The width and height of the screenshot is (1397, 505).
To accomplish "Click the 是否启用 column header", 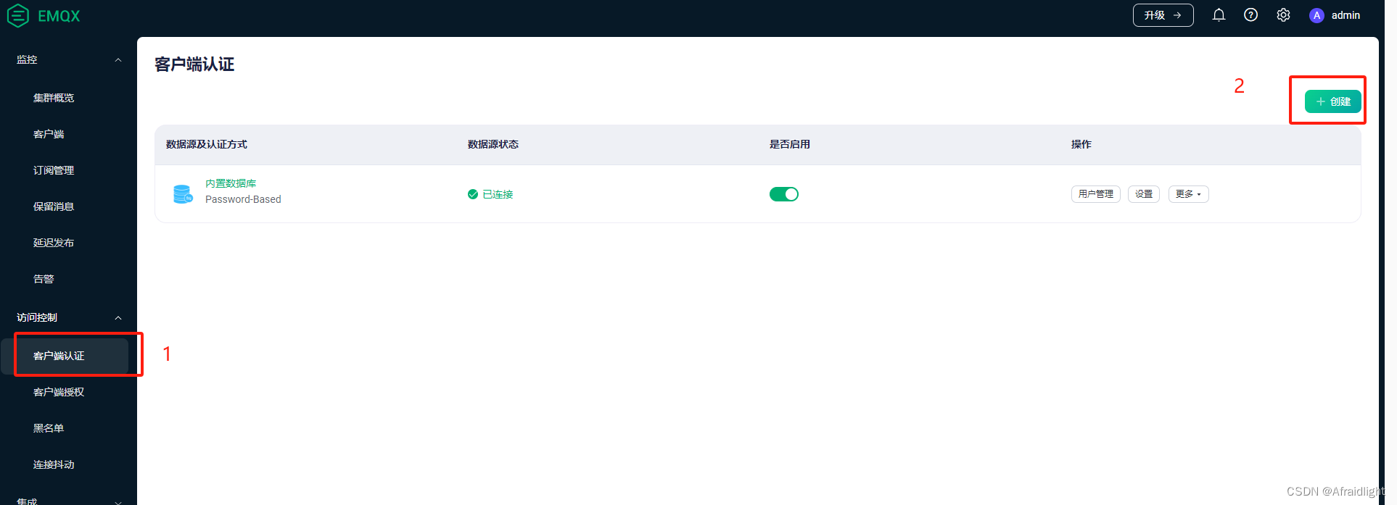I will (x=790, y=144).
